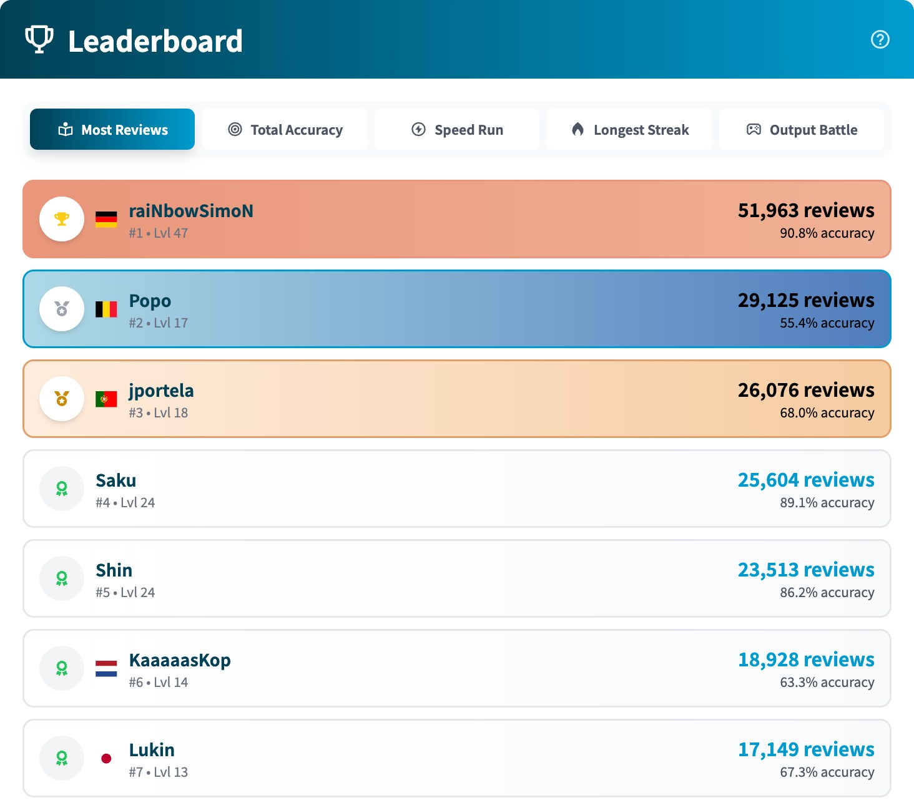Switch to the Output Battle tab

point(802,129)
